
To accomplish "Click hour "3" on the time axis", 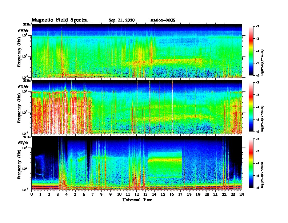I will (x=58, y=194).
